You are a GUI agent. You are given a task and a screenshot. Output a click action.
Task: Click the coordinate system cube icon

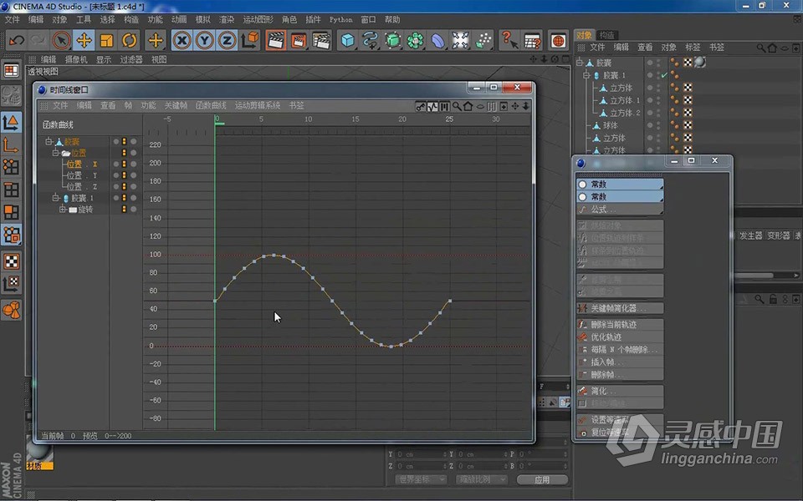coord(250,40)
